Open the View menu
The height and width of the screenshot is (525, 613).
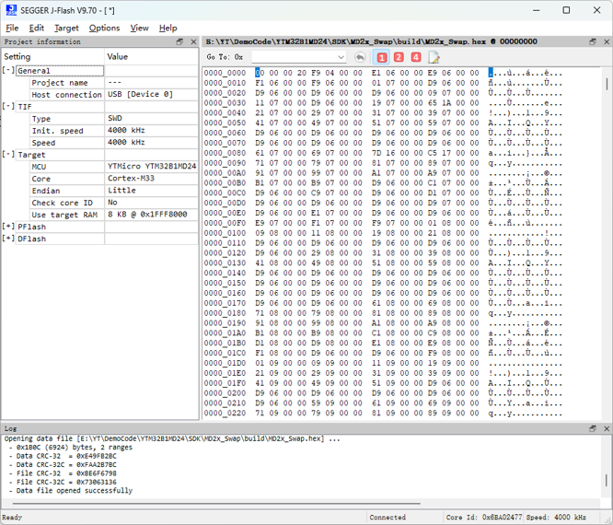(139, 29)
